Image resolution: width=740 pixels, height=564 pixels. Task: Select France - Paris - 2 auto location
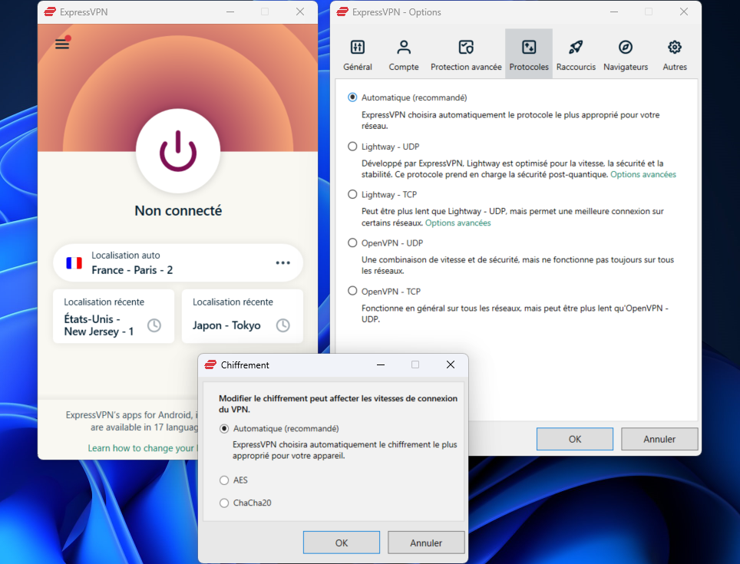[x=178, y=262]
